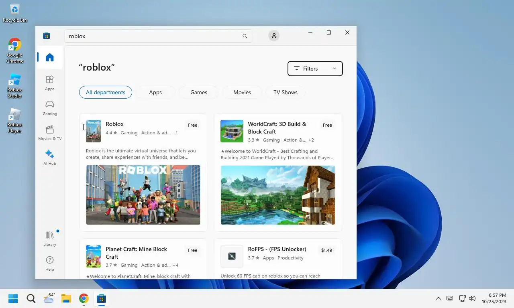Show hidden tray icons chevron
514x308 pixels.
pyautogui.click(x=439, y=298)
